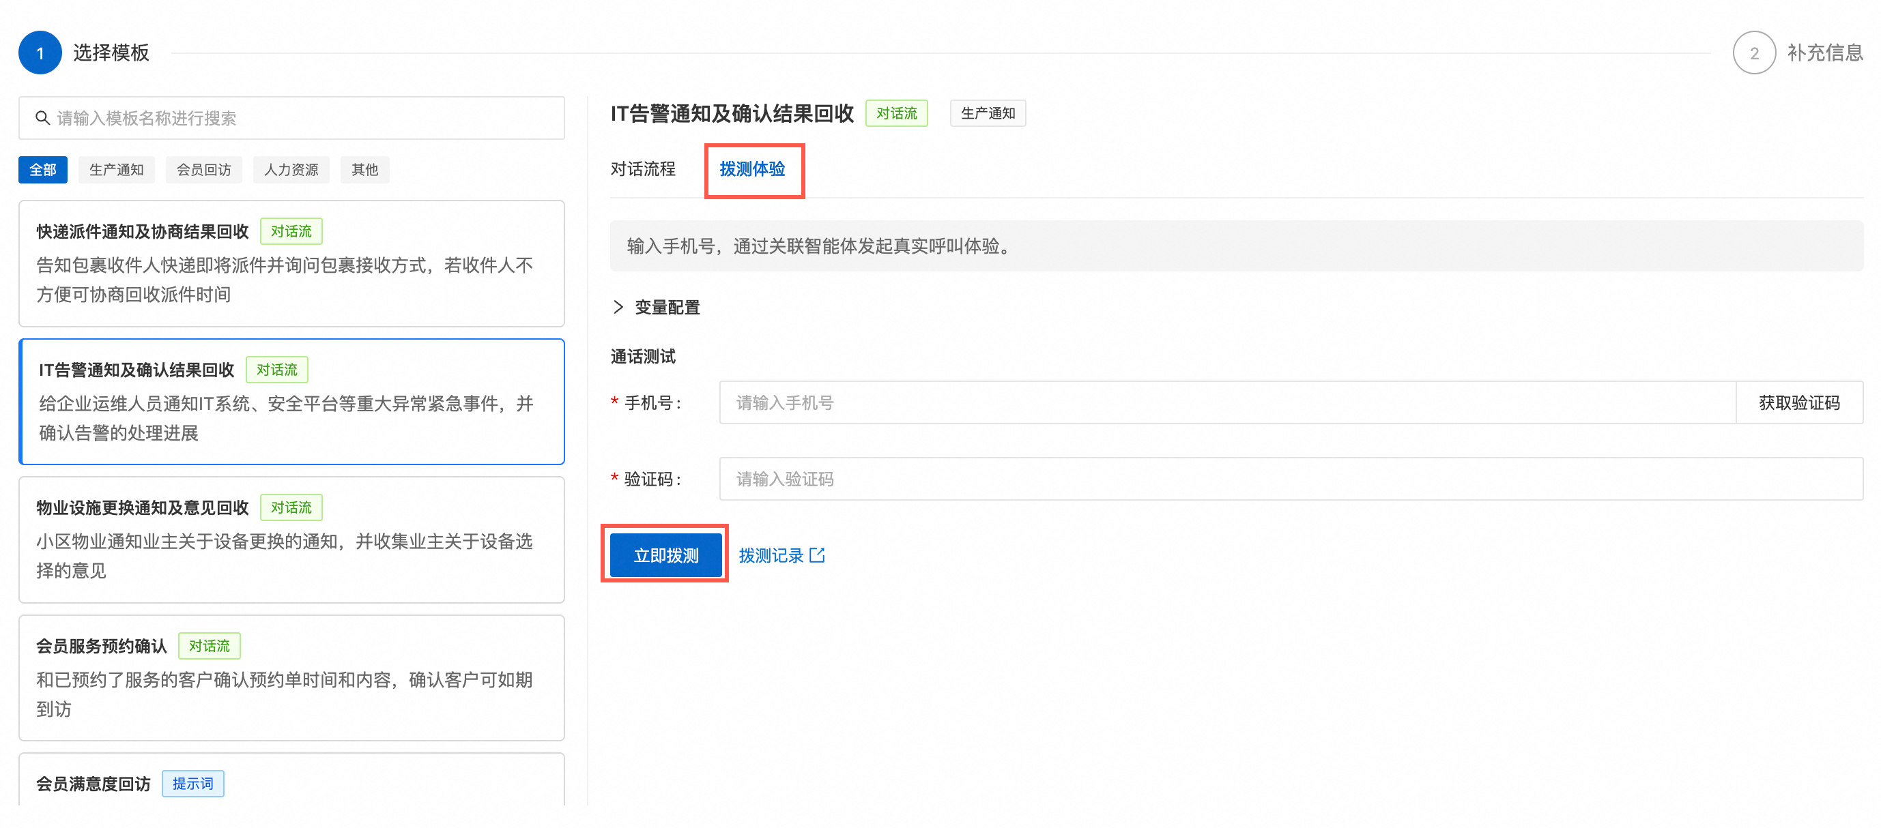
Task: Select the 全部 category filter
Action: 43,170
